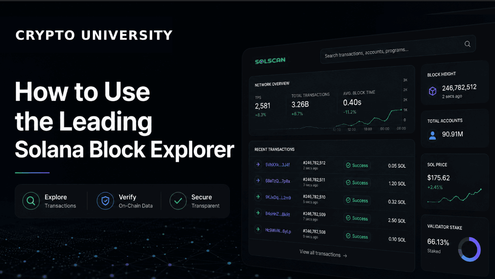Click the search magnifier icon in Solscan
495x279 pixels.
pyautogui.click(x=467, y=44)
